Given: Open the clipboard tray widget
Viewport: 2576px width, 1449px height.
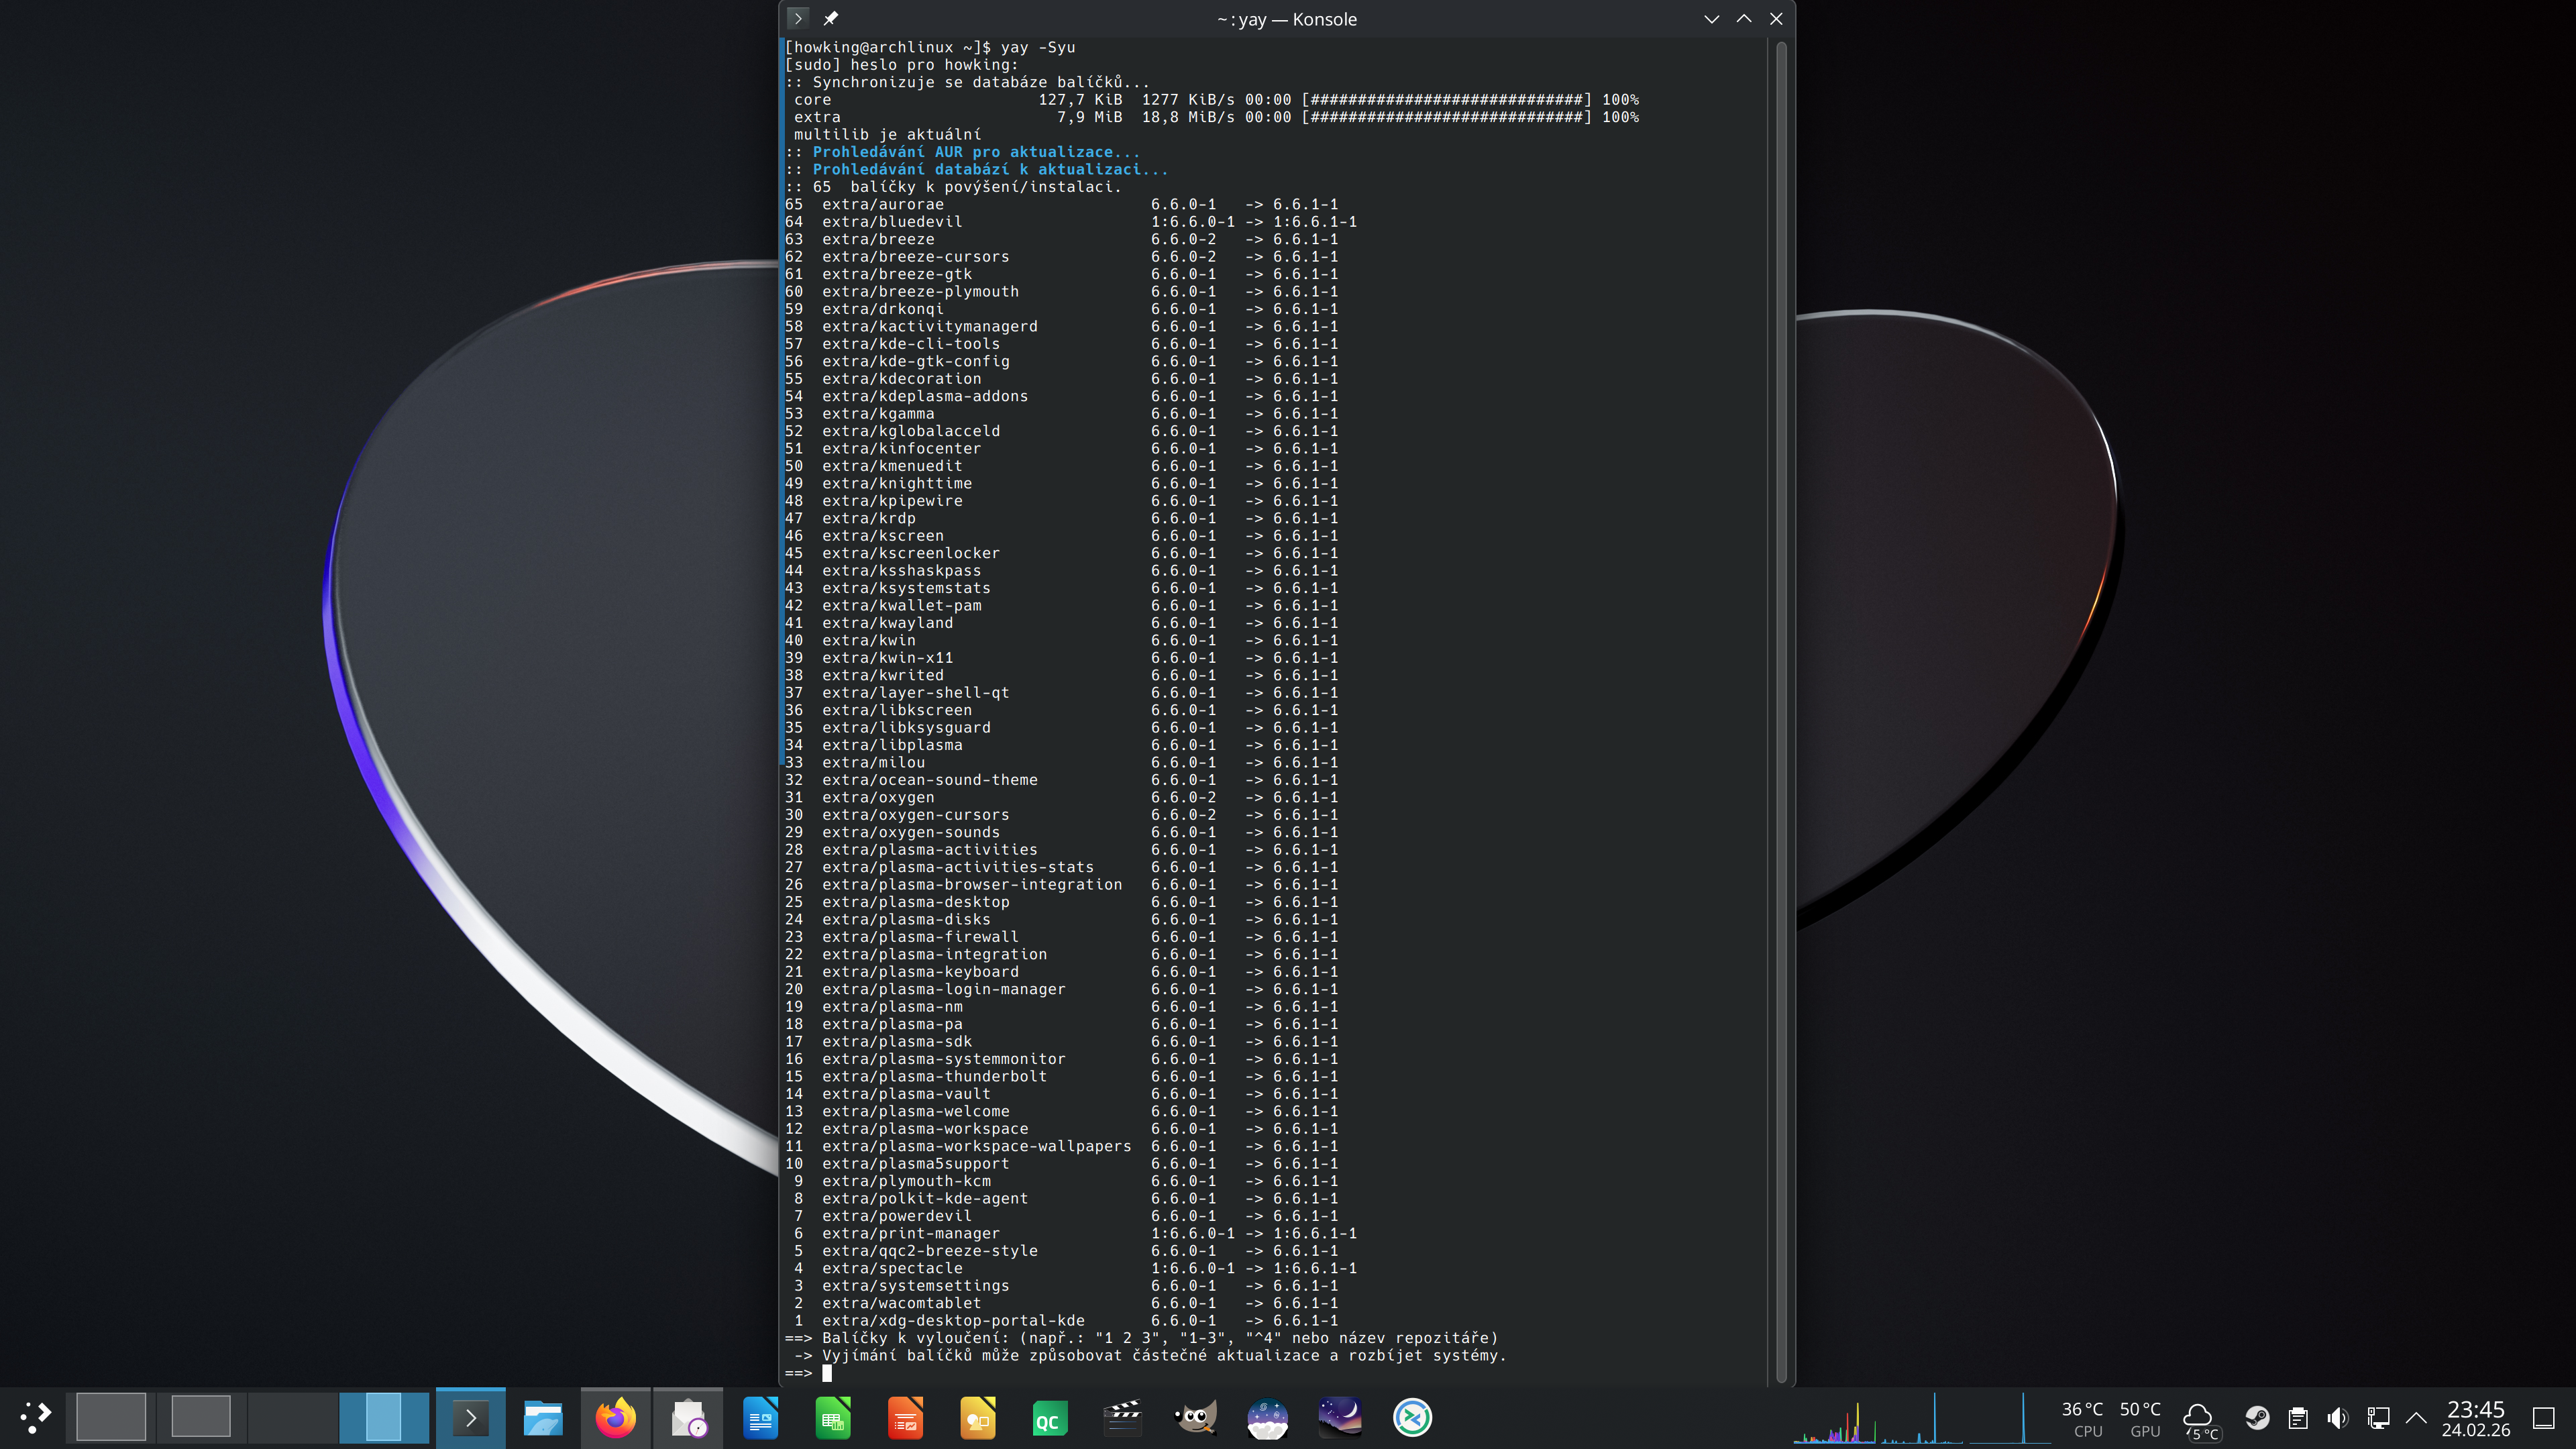Looking at the screenshot, I should click(x=2298, y=1417).
